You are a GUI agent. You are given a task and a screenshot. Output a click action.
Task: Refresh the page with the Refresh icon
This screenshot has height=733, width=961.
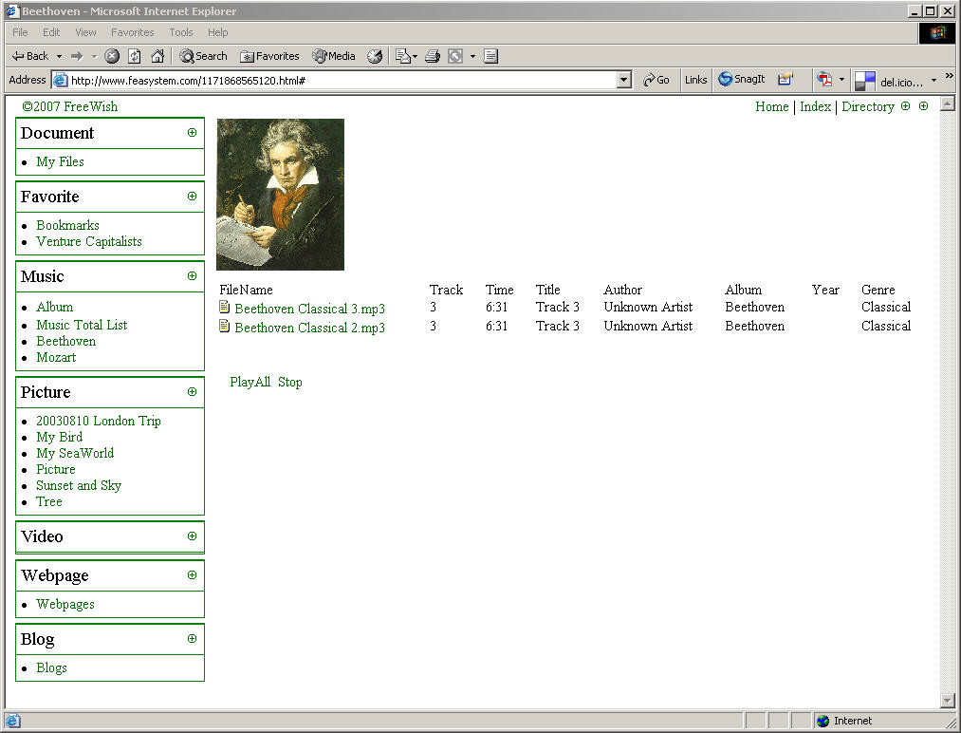pyautogui.click(x=134, y=56)
